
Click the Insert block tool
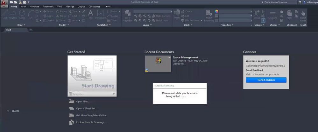(177, 15)
